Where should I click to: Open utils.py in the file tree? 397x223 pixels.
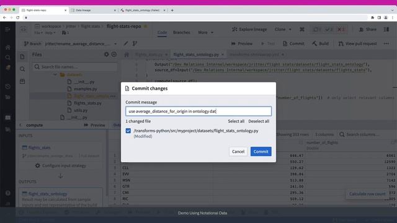[81, 110]
